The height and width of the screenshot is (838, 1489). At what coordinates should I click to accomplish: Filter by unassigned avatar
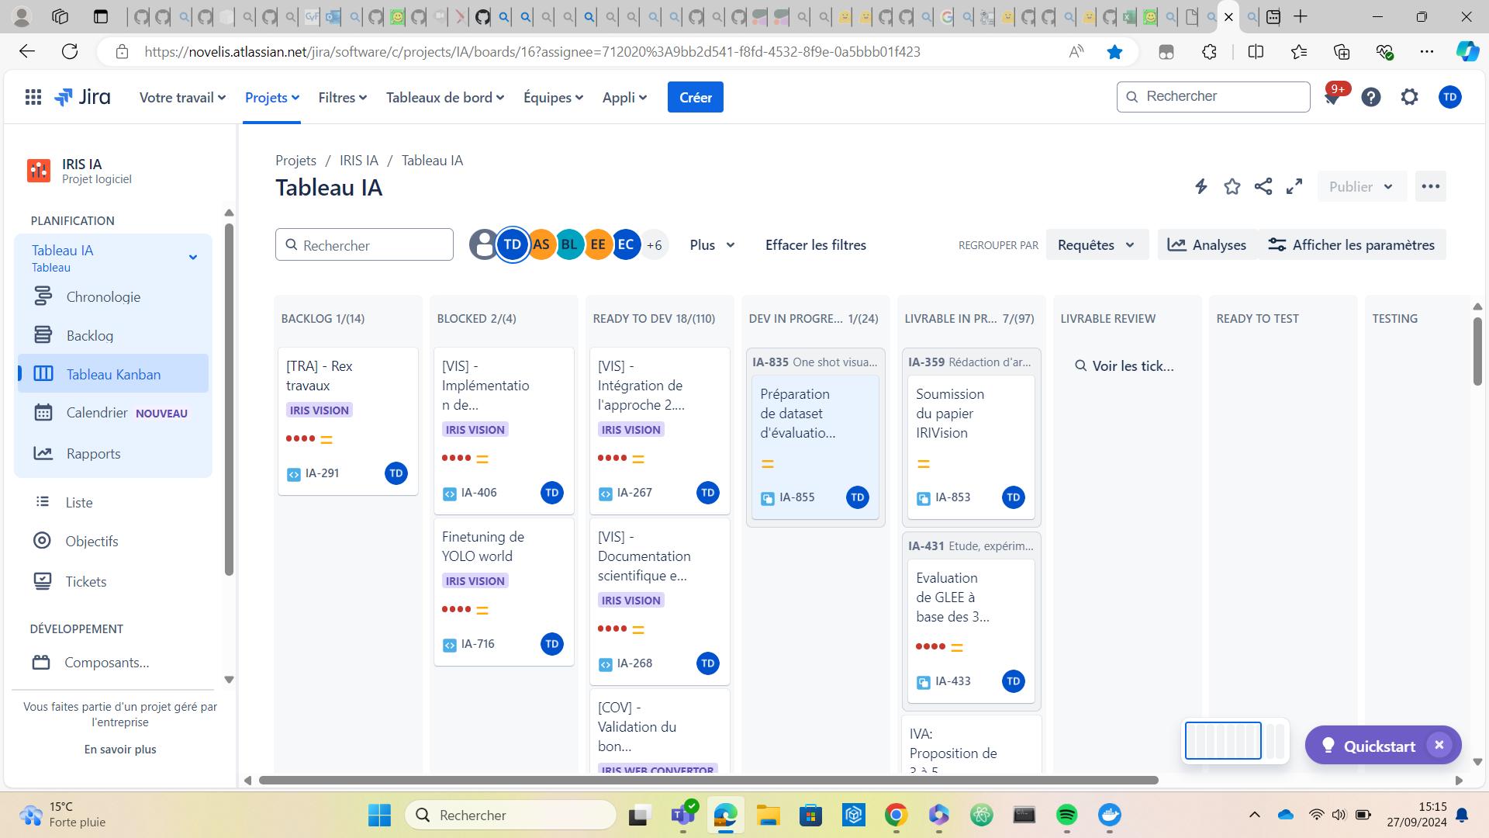pyautogui.click(x=482, y=244)
